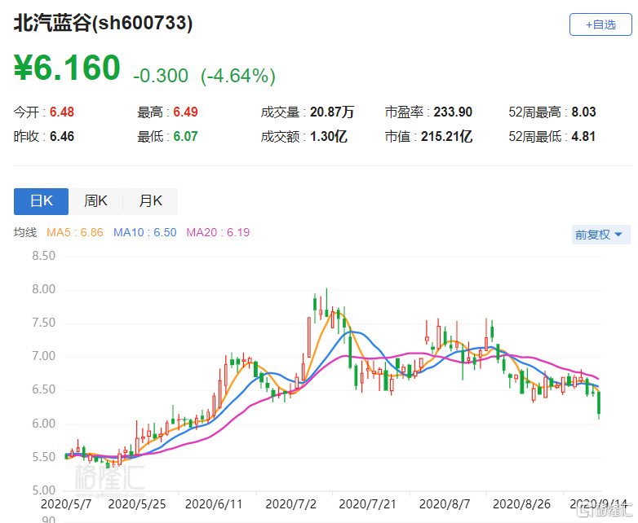Click the 最低 value 6.07
638x523 pixels.
tap(185, 136)
